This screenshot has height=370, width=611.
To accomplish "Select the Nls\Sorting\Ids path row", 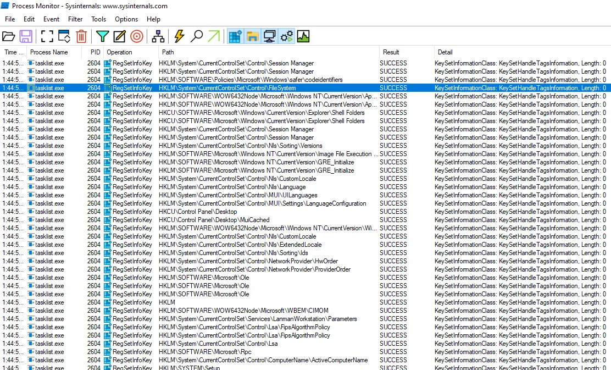I will click(x=305, y=253).
